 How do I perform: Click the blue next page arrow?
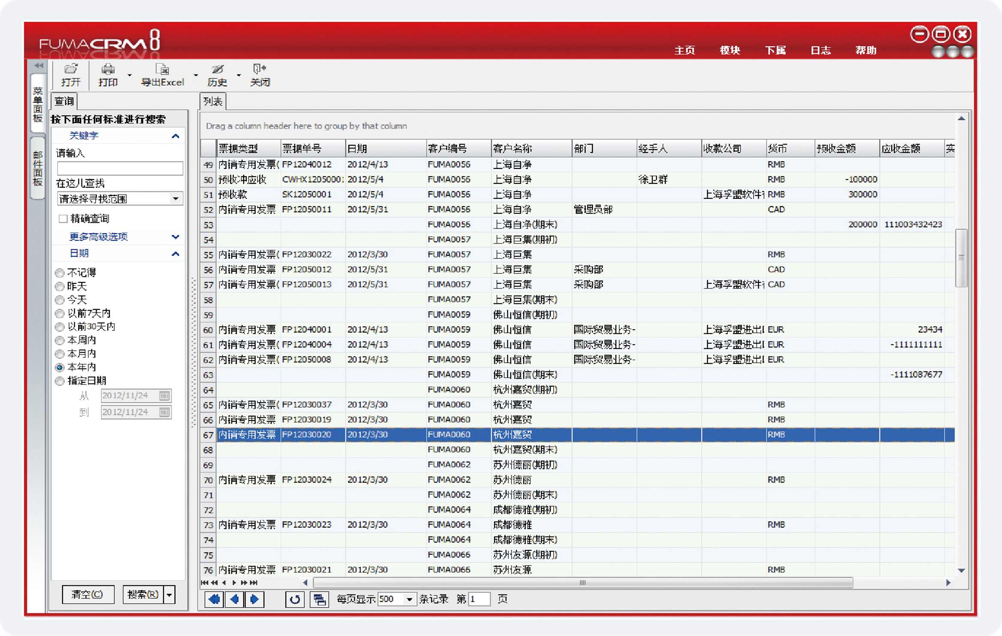pyautogui.click(x=254, y=599)
